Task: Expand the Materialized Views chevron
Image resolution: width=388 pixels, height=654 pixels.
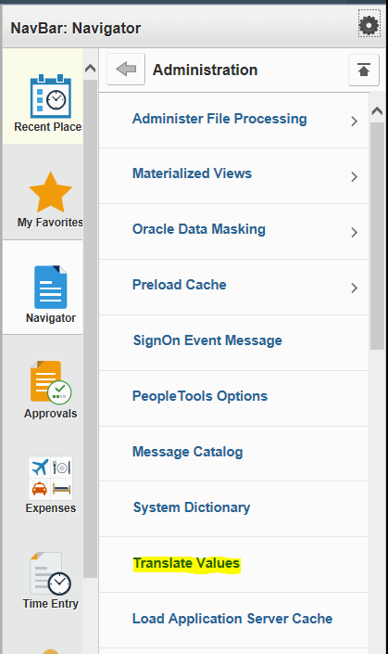Action: pos(355,177)
